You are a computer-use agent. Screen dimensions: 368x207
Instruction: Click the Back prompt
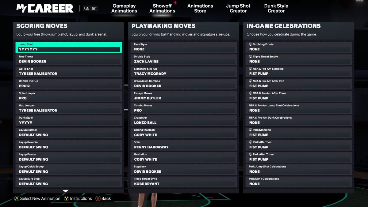pyautogui.click(x=106, y=199)
